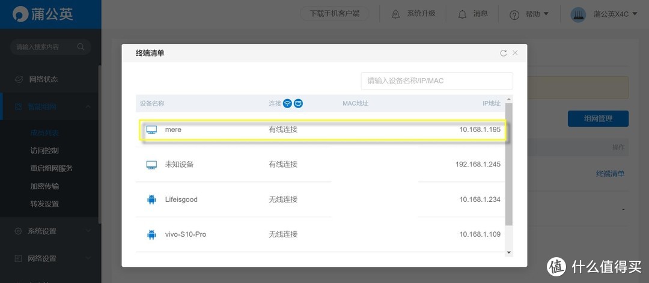Image resolution: width=649 pixels, height=283 pixels.
Task: Click the 消息 bell icon
Action: click(x=462, y=14)
